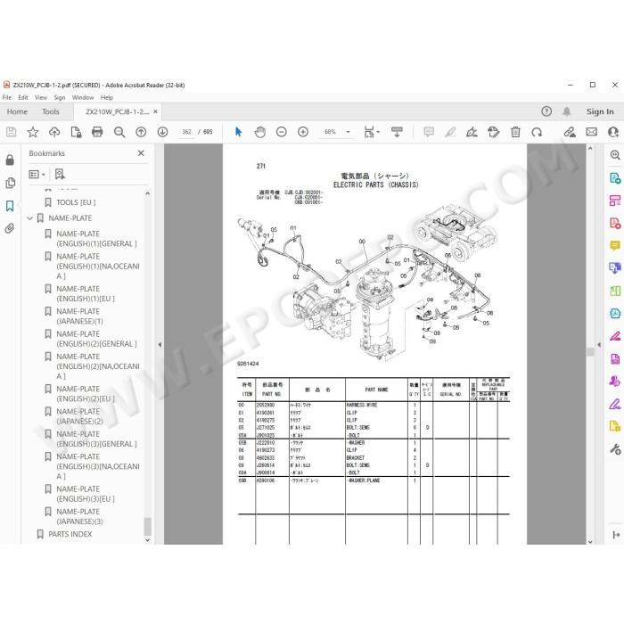Rotate the page view clockwise
The width and height of the screenshot is (624, 624).
coord(537,132)
